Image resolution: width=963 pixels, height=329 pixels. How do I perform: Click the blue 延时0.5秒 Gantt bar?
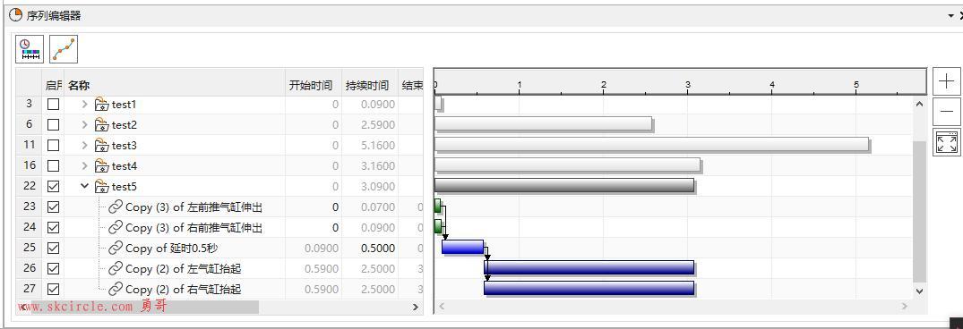[462, 247]
